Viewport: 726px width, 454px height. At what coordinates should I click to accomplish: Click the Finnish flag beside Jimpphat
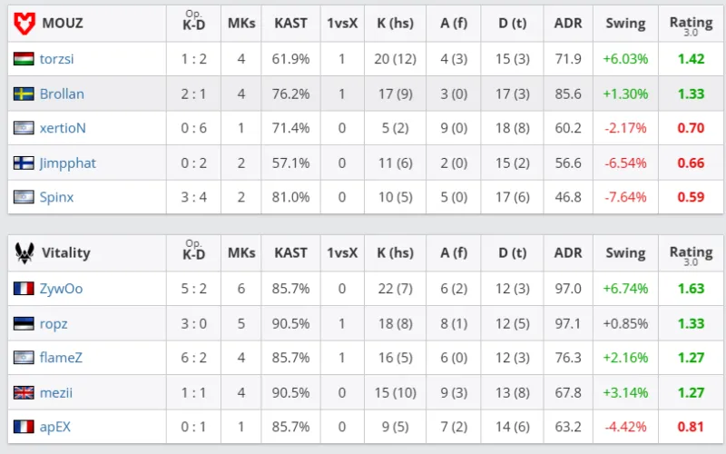(x=25, y=163)
